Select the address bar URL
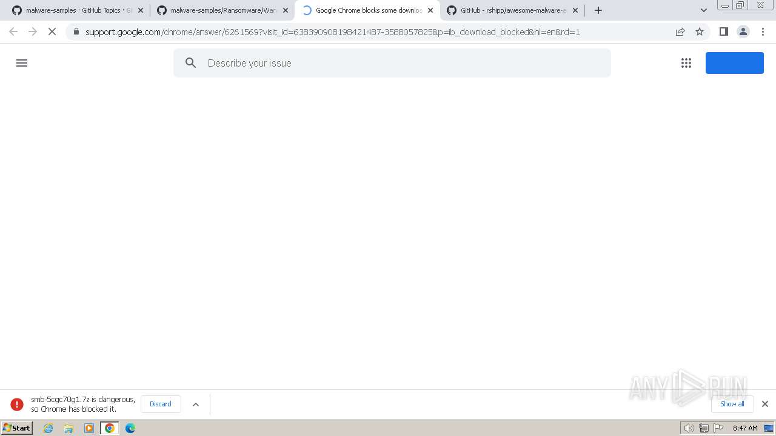 (x=332, y=31)
